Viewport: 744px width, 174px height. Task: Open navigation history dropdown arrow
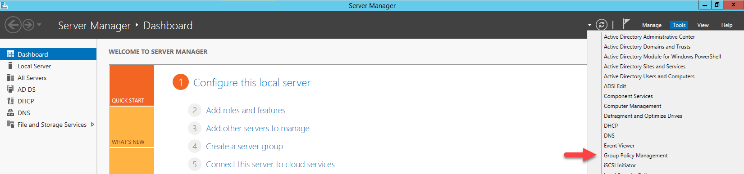[39, 25]
